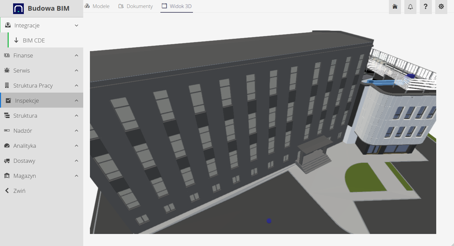Collapse the Integracje section
This screenshot has width=454, height=246.
[76, 25]
